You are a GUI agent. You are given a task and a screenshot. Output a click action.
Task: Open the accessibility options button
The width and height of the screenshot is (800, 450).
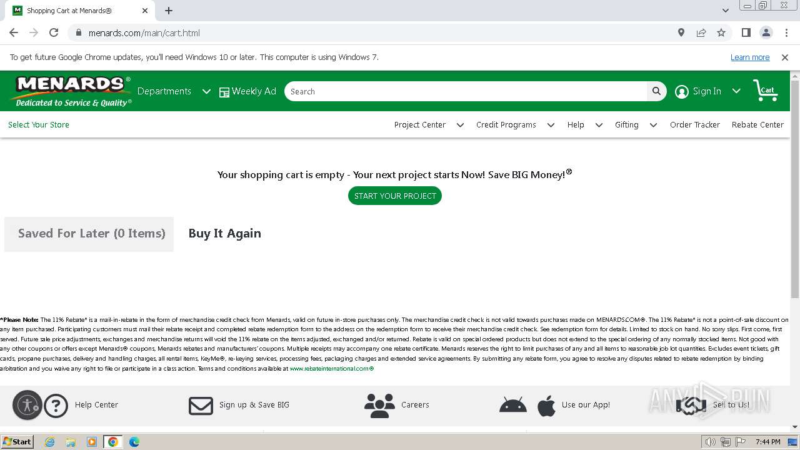click(x=27, y=405)
